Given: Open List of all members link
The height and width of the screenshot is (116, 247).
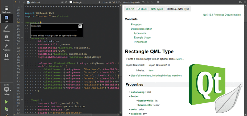Looking at the screenshot, I should click(156, 76).
